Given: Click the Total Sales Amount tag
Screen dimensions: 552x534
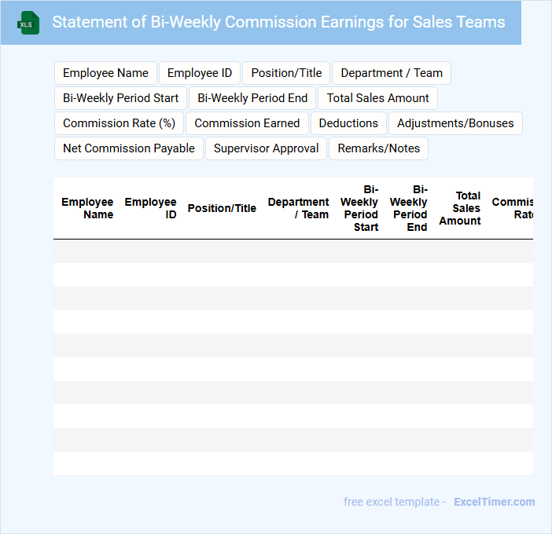Looking at the screenshot, I should [x=378, y=98].
